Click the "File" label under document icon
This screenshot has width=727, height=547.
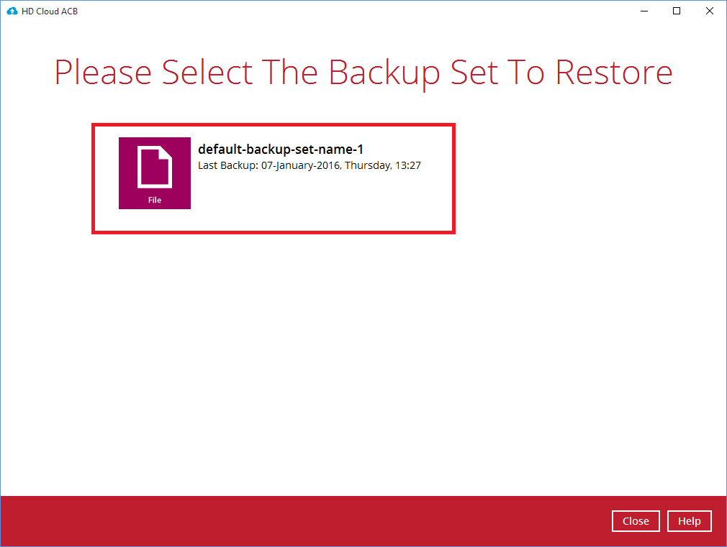[154, 200]
